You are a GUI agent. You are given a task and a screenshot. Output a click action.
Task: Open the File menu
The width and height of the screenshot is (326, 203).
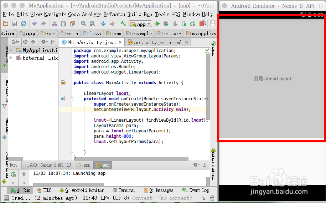pos(8,14)
